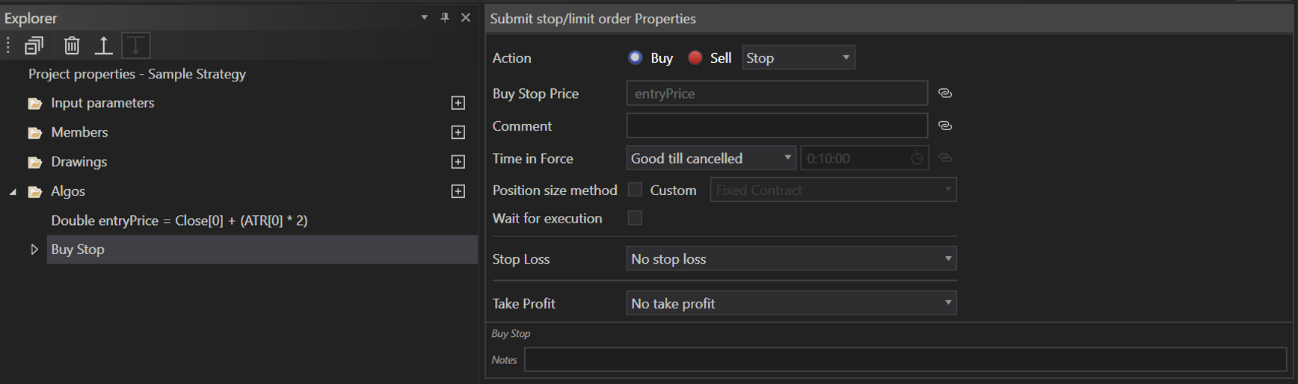Enable Custom position size checkbox
The height and width of the screenshot is (384, 1298).
pyautogui.click(x=635, y=190)
